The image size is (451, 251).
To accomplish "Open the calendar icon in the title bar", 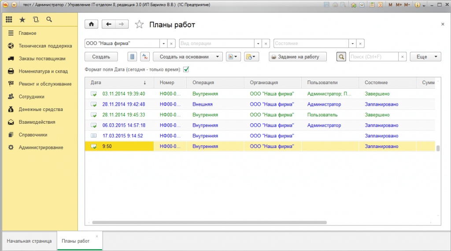I will click(x=380, y=4).
